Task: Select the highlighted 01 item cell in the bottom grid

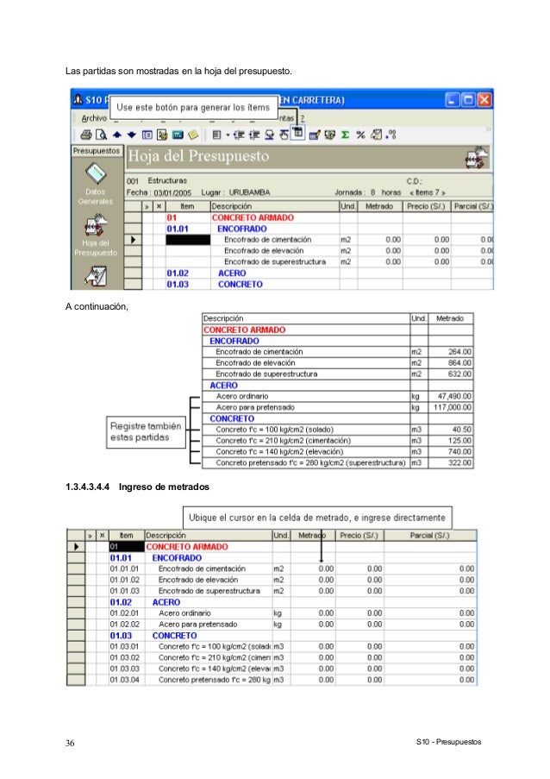Action: [127, 546]
